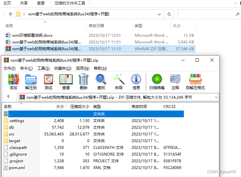Screen dimensions: 241x177
Task: Switch to the 共享 ribbon tab
Action: [24, 3]
